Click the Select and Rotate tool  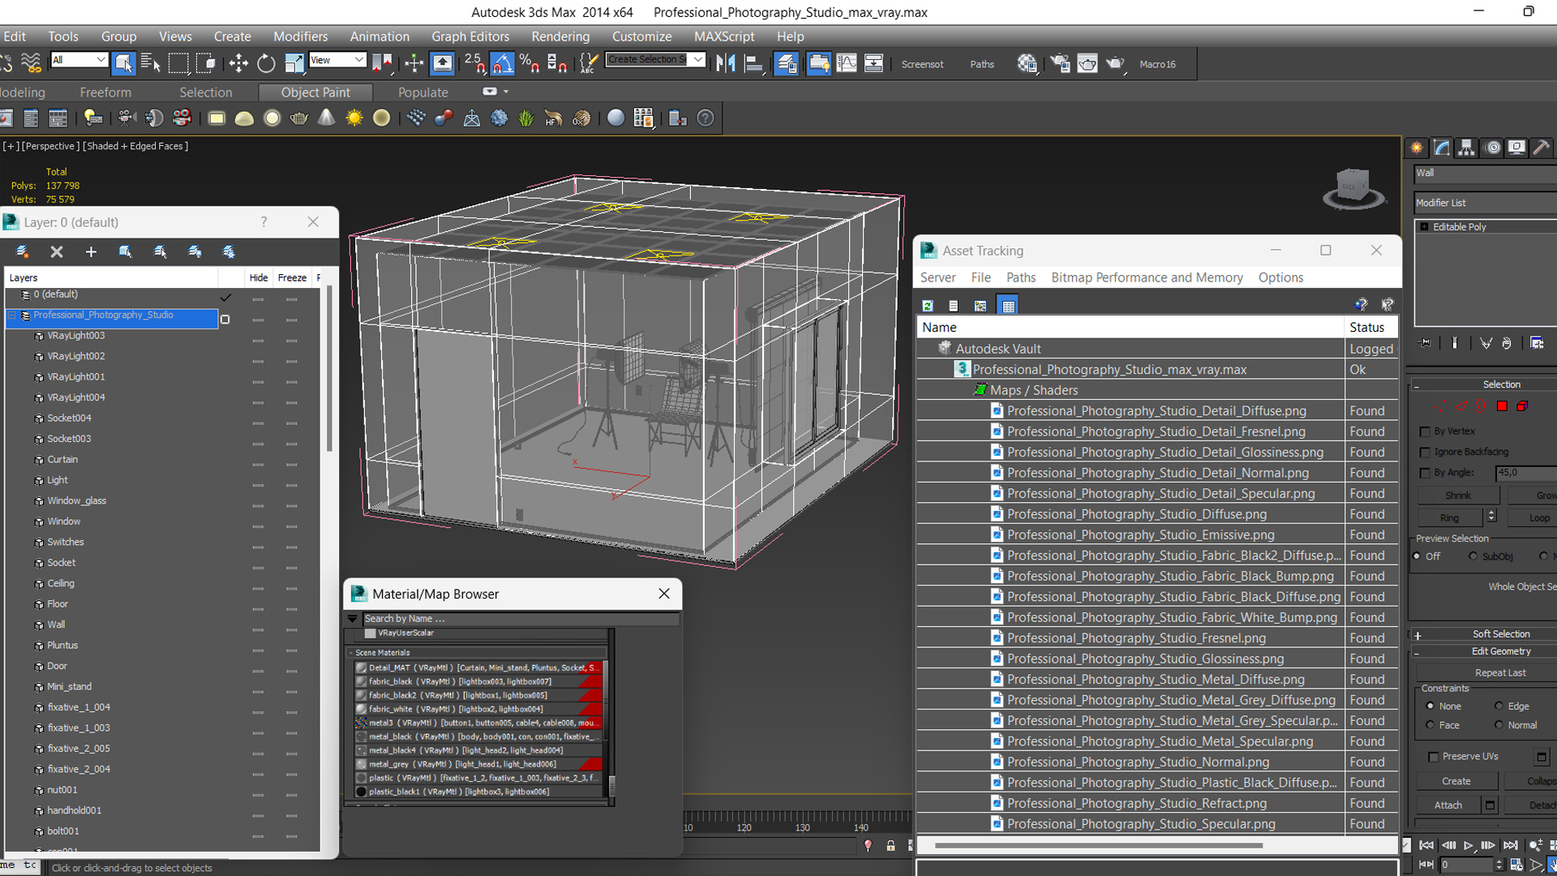266,63
